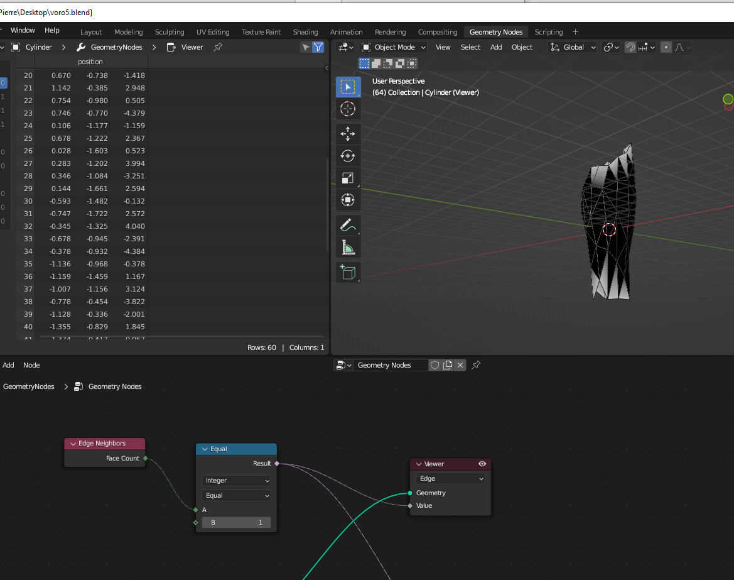Browse node groups dropdown in node header

[x=343, y=365]
